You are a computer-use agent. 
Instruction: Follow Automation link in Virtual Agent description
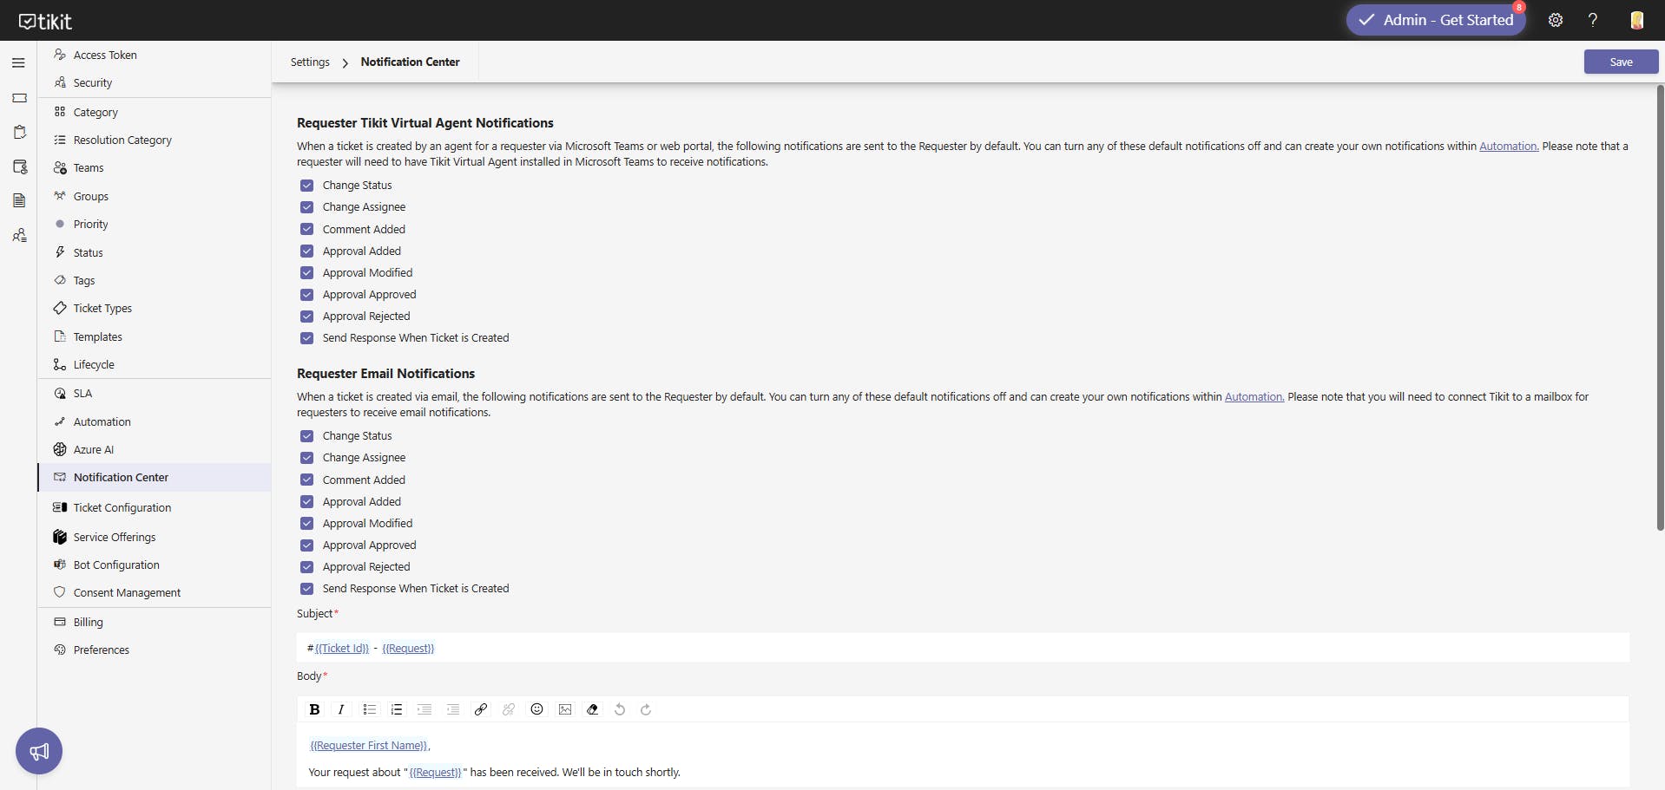pyautogui.click(x=1509, y=147)
